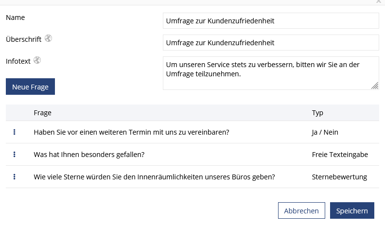Select the question 'Wie viele Sterne würden Sie'

tap(154, 177)
